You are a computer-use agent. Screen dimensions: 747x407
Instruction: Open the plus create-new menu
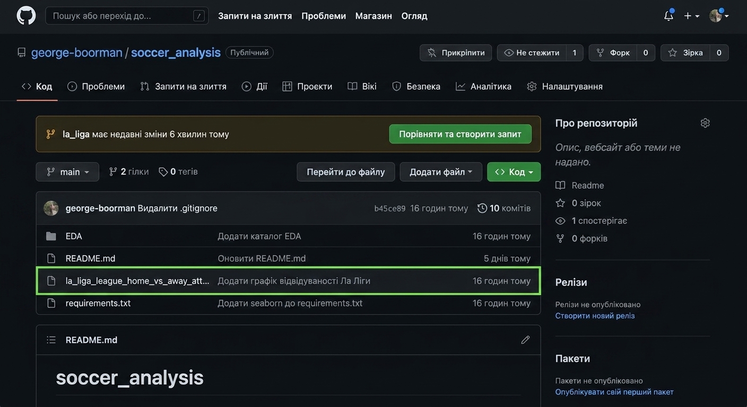(x=691, y=16)
